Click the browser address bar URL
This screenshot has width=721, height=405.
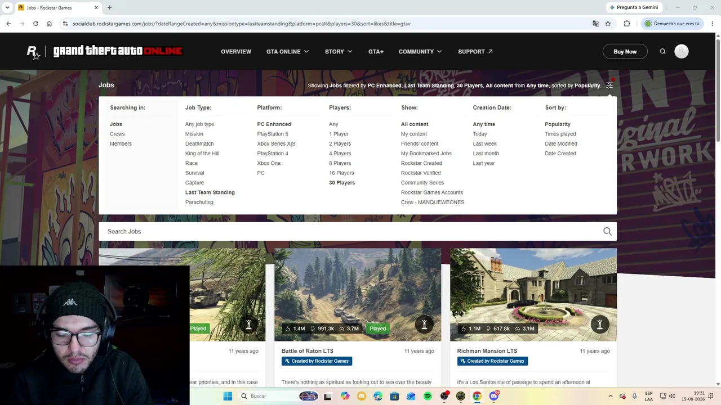(242, 24)
